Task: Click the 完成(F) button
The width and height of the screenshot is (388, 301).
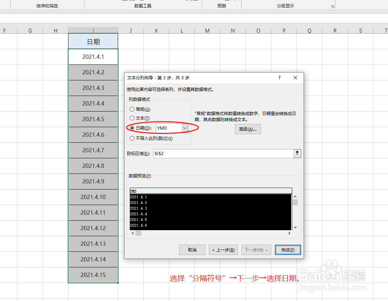Action: click(x=288, y=250)
